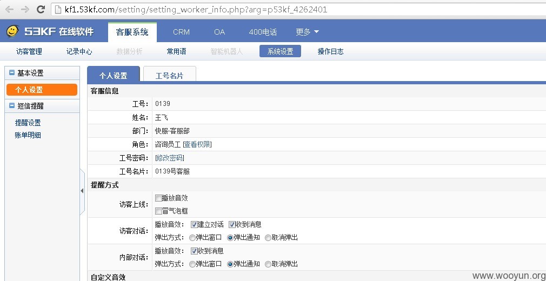
Task: Open 提醒设置 in the sidebar
Action: [28, 123]
